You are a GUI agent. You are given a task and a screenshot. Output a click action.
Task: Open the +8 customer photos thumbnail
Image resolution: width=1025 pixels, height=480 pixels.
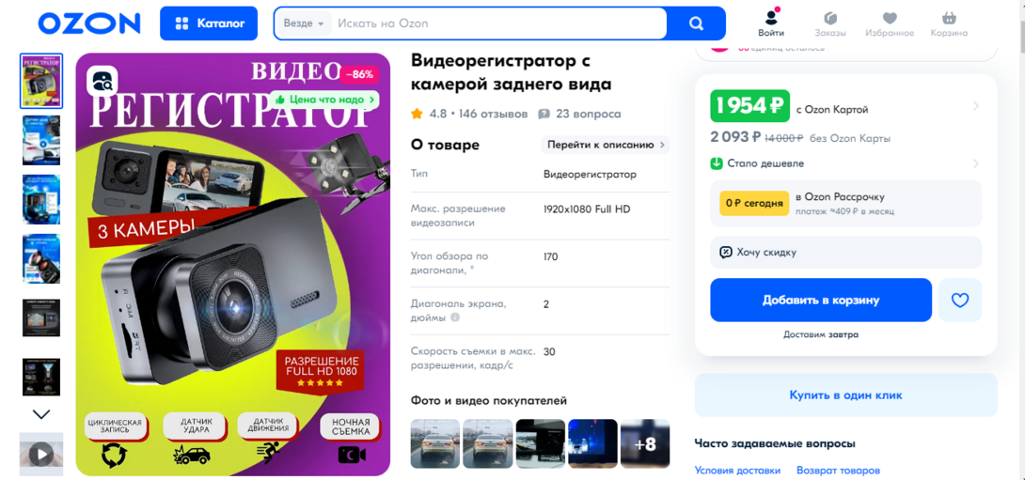pyautogui.click(x=644, y=444)
